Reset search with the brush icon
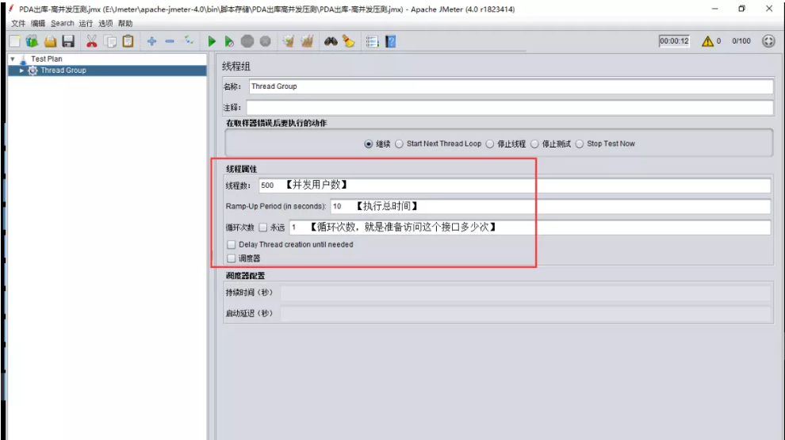The width and height of the screenshot is (785, 440). tap(348, 41)
